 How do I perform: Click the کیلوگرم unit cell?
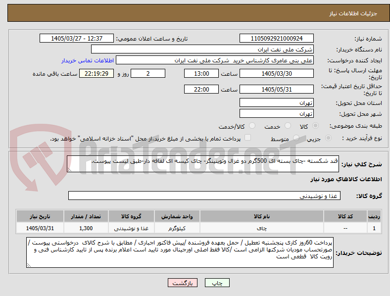pos(177,228)
